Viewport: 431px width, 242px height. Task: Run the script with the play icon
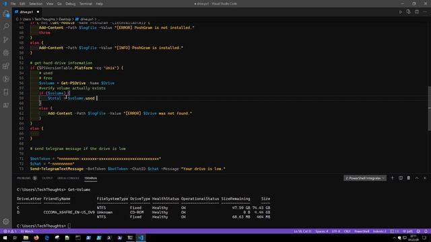point(401,12)
